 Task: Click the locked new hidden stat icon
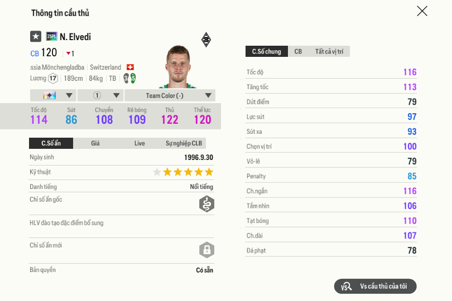pyautogui.click(x=206, y=249)
